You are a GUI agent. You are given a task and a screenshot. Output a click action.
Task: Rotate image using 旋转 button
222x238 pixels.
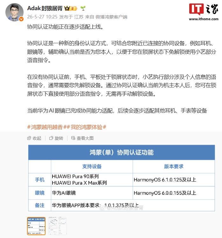point(56,138)
